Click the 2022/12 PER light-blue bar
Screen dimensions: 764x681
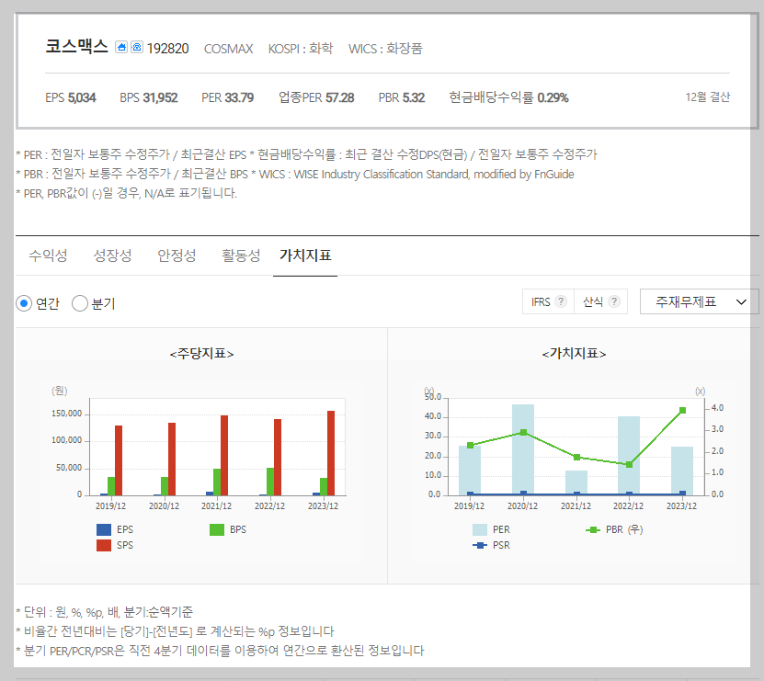tap(629, 455)
